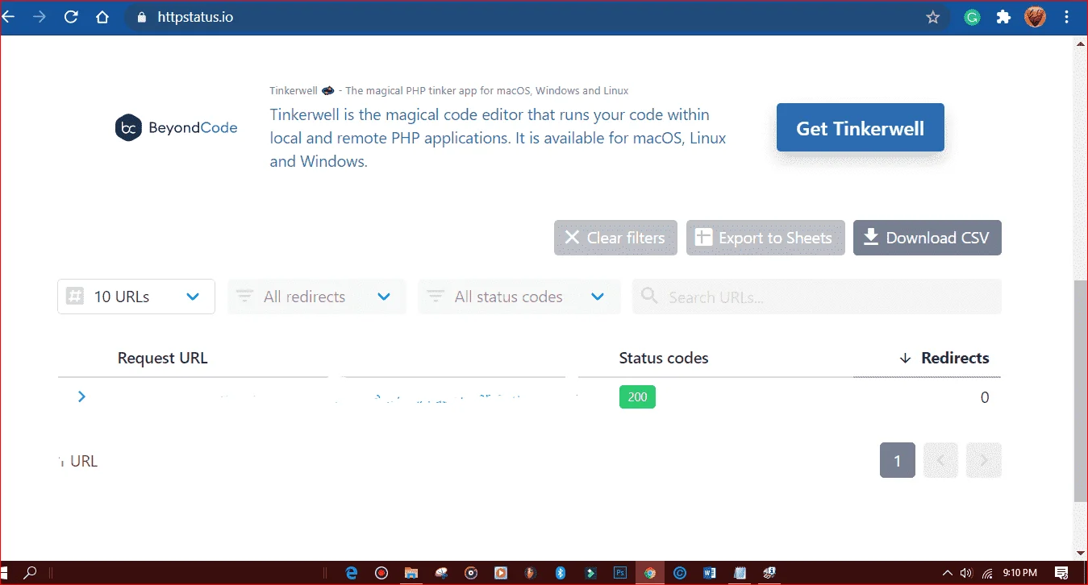Go back to previous page in browser
Viewport: 1088px width, 585px height.
(8, 17)
